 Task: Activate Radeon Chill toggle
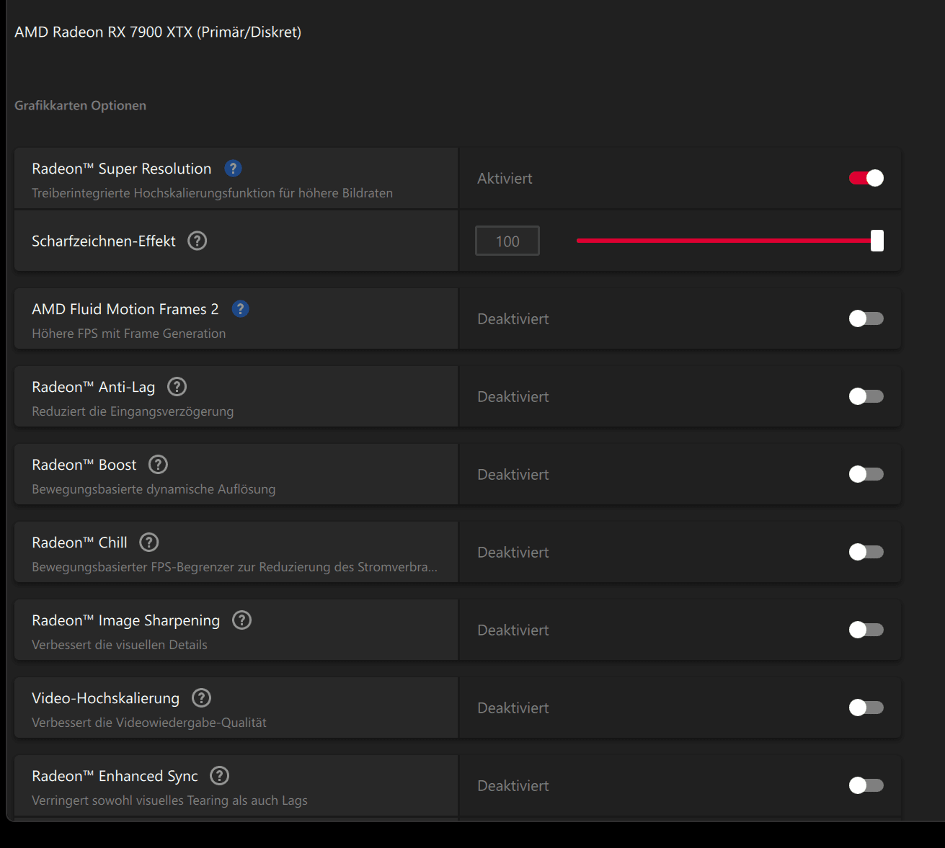(866, 552)
